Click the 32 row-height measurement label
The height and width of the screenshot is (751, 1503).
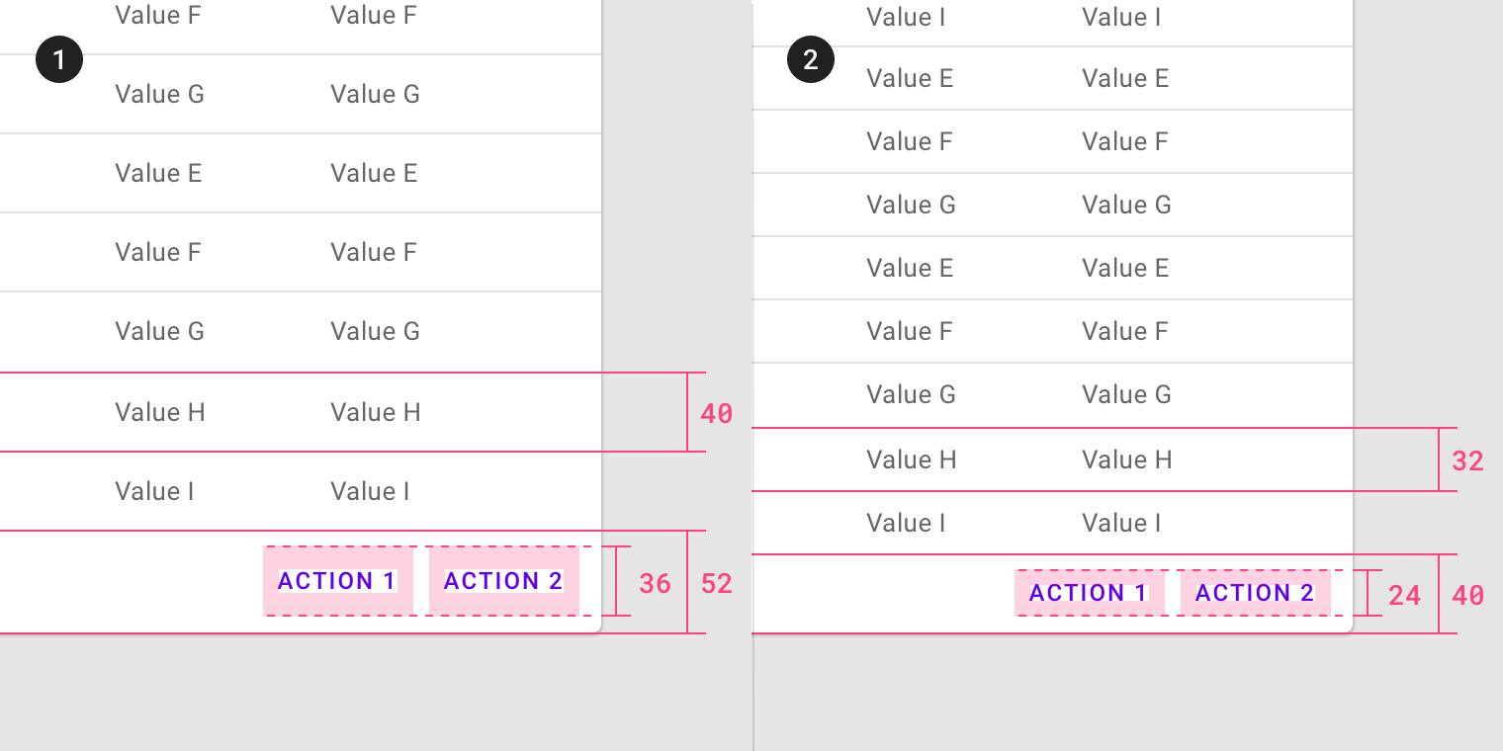[x=1468, y=461]
